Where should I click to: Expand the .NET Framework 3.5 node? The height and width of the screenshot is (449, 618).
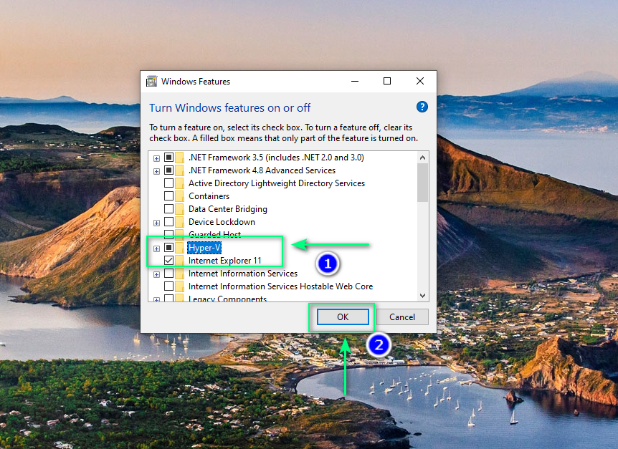[x=156, y=158]
